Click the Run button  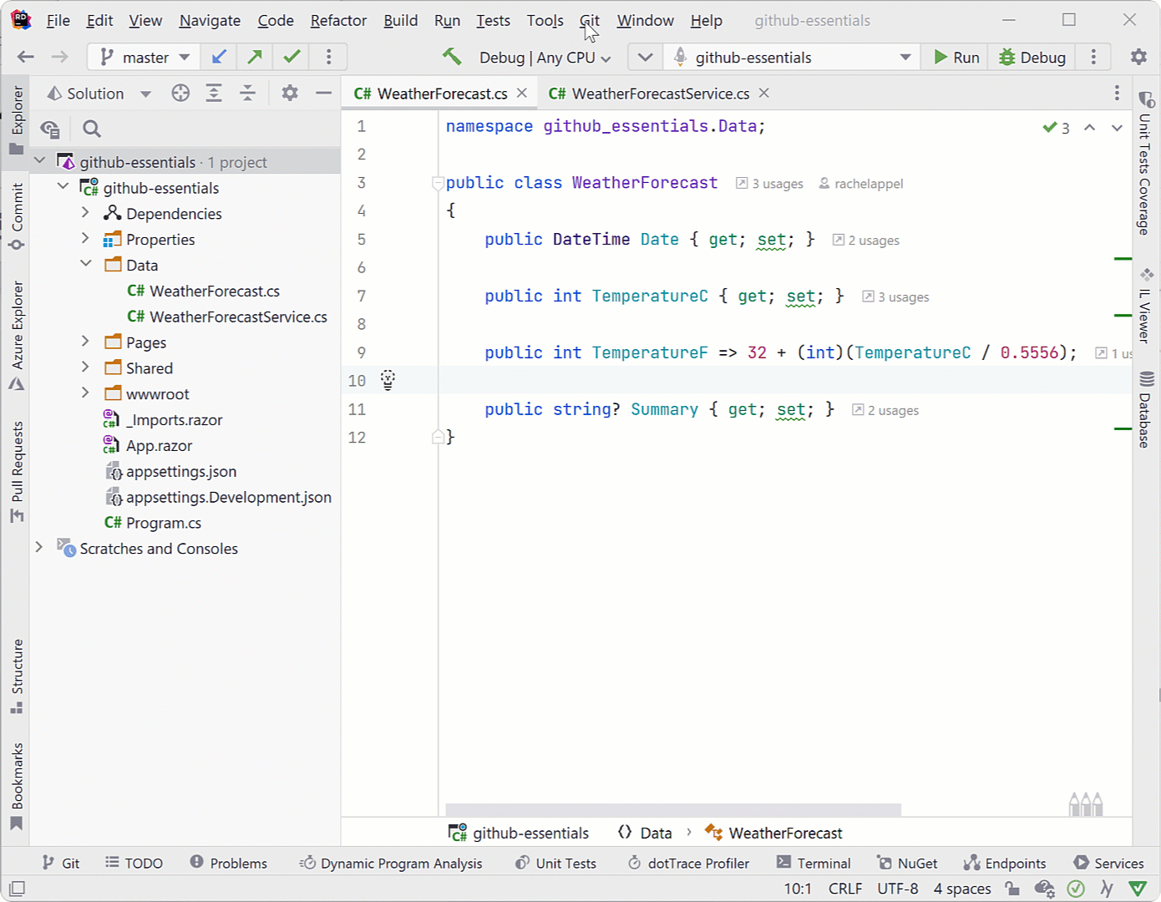(x=954, y=57)
